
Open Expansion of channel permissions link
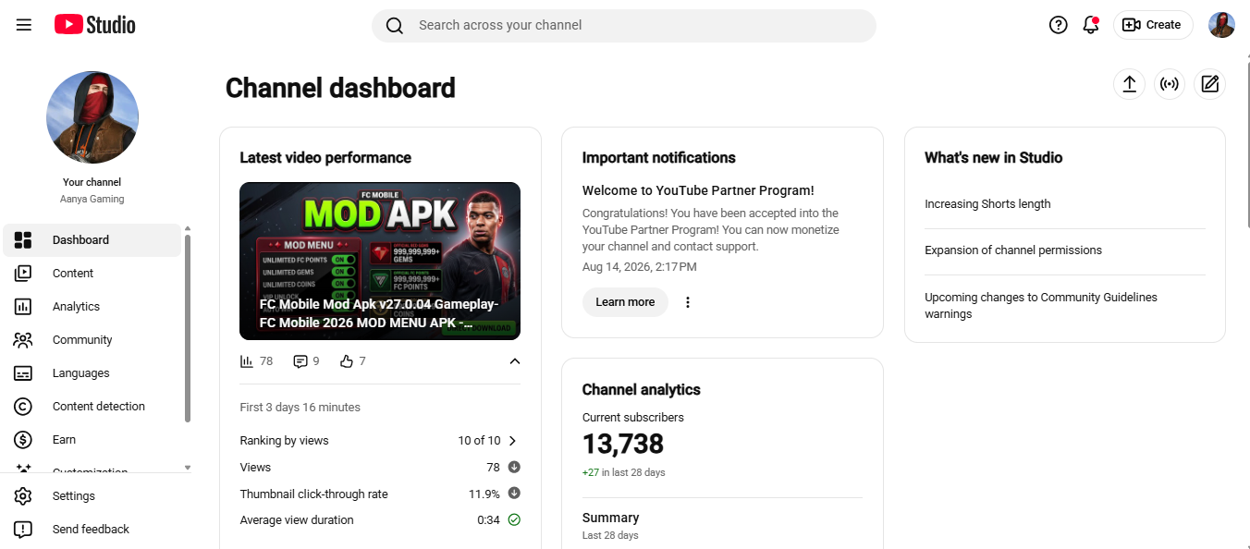pos(1013,250)
